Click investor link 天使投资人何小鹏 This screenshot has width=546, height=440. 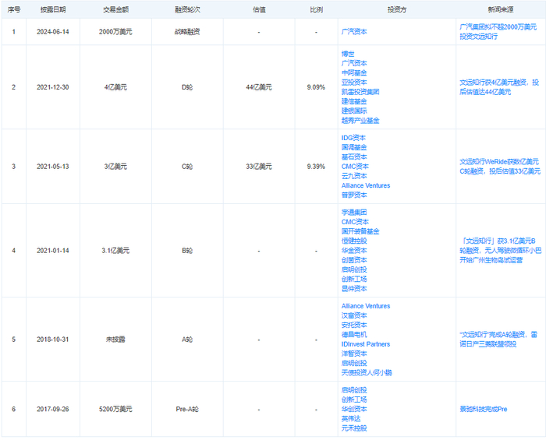tap(367, 373)
